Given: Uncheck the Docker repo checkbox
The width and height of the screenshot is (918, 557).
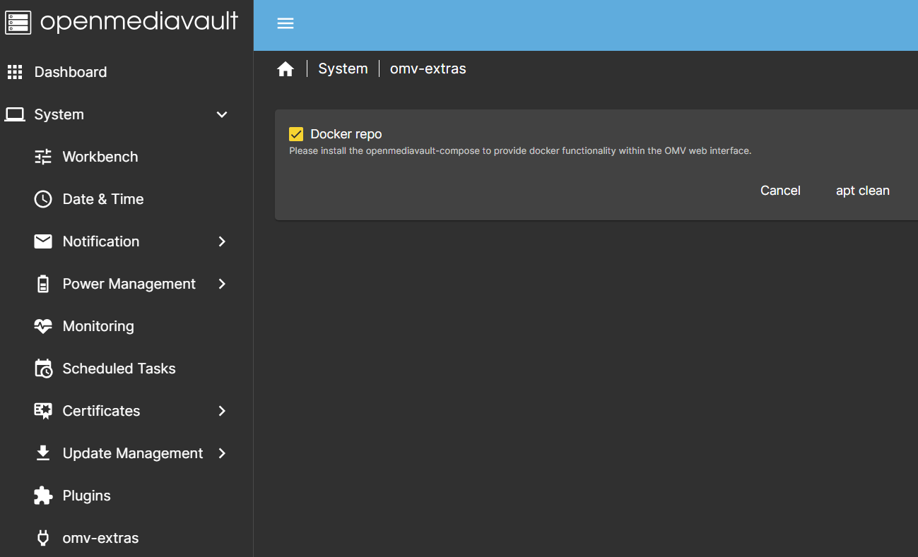Looking at the screenshot, I should pyautogui.click(x=296, y=134).
